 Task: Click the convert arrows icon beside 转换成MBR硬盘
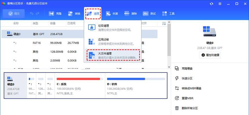[177, 88]
